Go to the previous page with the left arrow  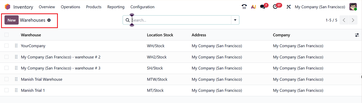click(x=344, y=20)
